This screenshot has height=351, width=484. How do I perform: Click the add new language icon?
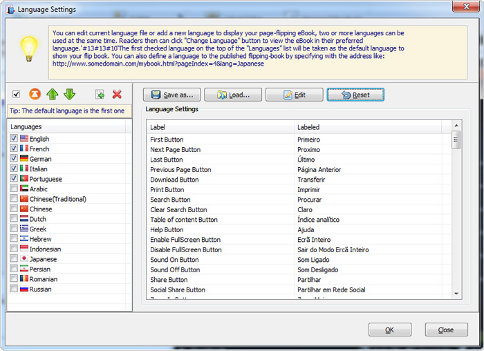[x=100, y=94]
